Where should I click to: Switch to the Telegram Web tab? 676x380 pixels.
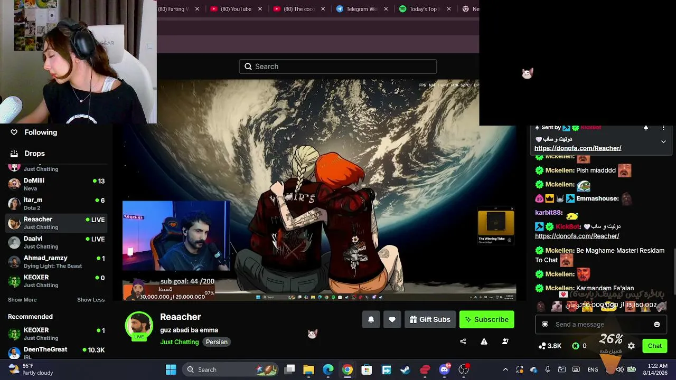(362, 9)
